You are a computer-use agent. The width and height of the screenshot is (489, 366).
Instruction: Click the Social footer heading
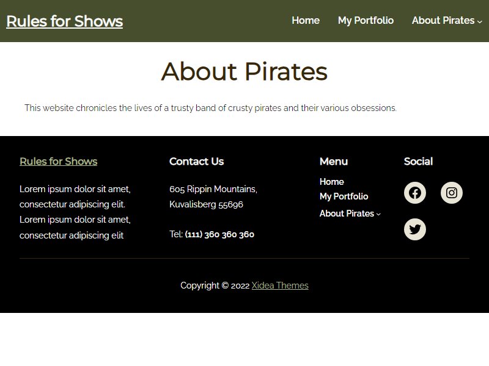(x=418, y=162)
